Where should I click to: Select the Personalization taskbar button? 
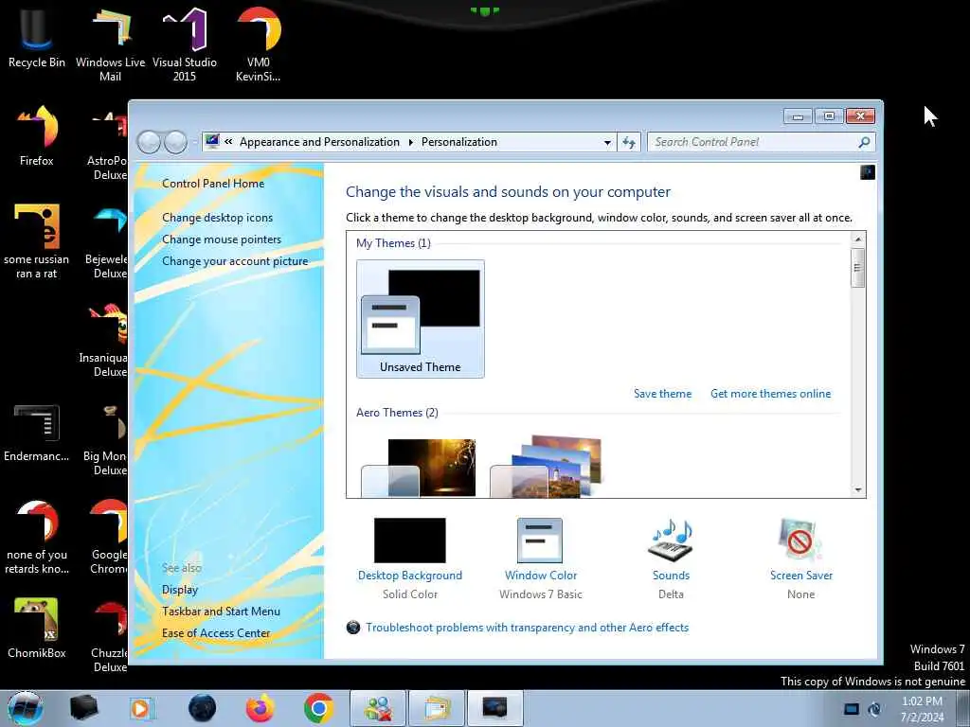(x=494, y=708)
